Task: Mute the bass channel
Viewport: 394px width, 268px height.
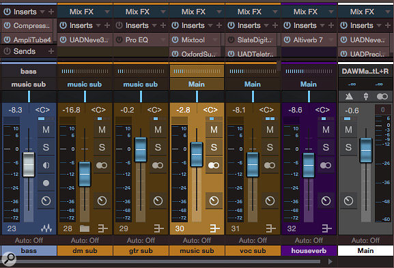Action: 46,130
